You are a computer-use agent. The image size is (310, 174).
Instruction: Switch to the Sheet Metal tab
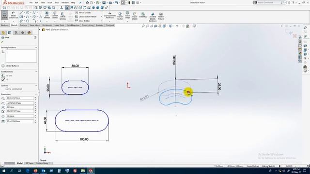point(34,25)
